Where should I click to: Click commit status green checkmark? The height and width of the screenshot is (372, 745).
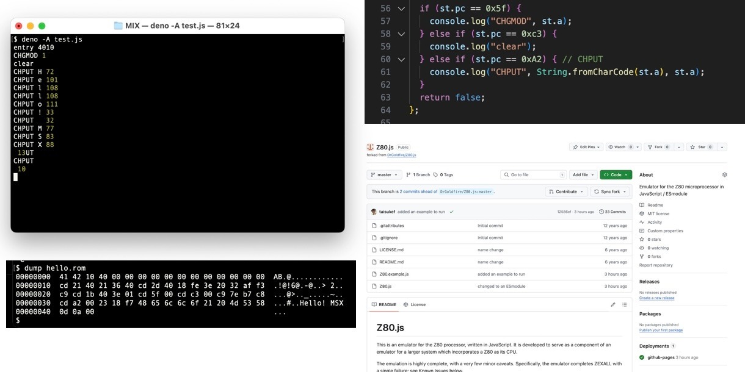click(x=451, y=212)
